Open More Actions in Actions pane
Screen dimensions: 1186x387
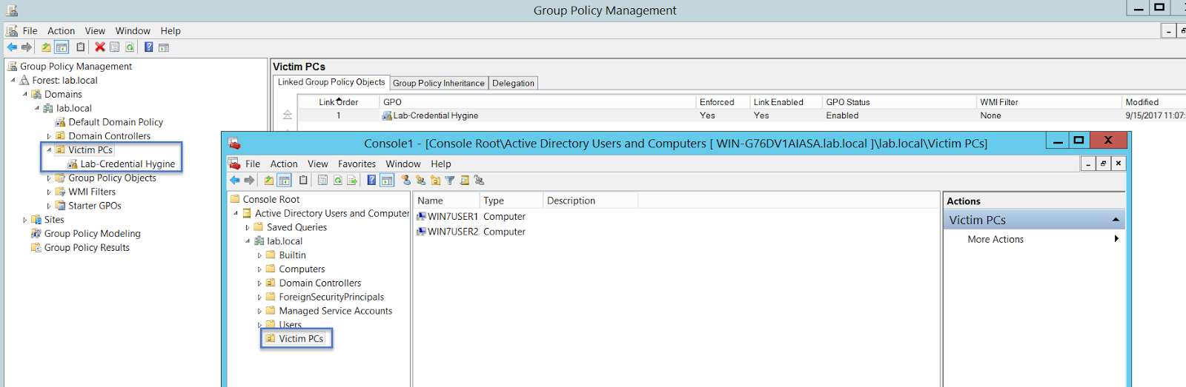(x=995, y=240)
